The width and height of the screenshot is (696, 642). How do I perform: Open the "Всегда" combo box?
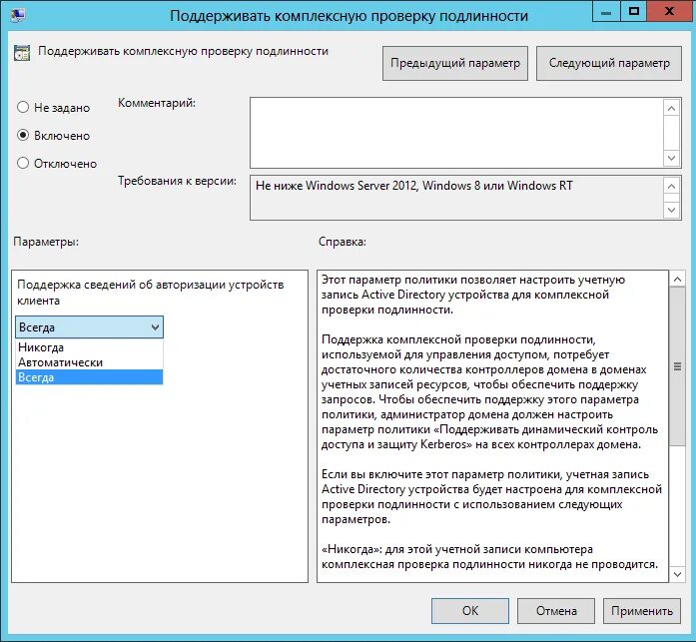point(89,327)
